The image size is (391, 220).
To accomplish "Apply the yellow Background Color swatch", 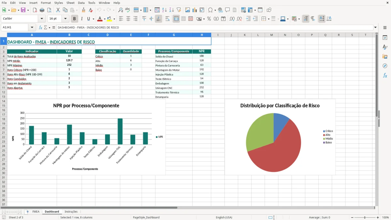I will coord(109,19).
